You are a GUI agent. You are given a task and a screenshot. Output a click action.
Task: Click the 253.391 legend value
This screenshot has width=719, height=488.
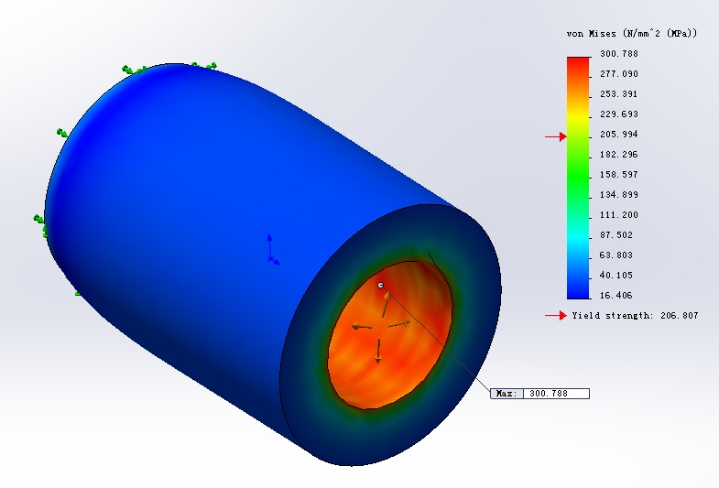(x=619, y=94)
